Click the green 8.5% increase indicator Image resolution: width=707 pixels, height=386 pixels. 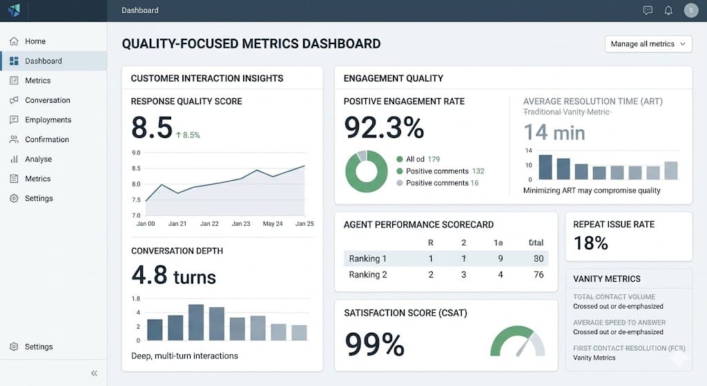(188, 135)
